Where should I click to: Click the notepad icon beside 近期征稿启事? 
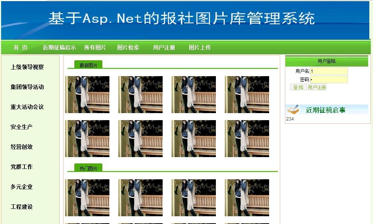(x=293, y=109)
